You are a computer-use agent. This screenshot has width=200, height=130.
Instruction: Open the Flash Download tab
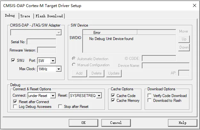click(x=49, y=16)
